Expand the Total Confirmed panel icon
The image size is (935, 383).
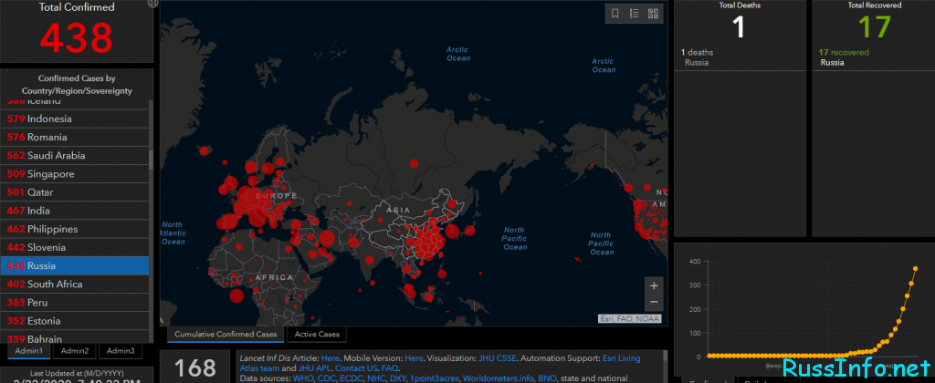coord(152,4)
